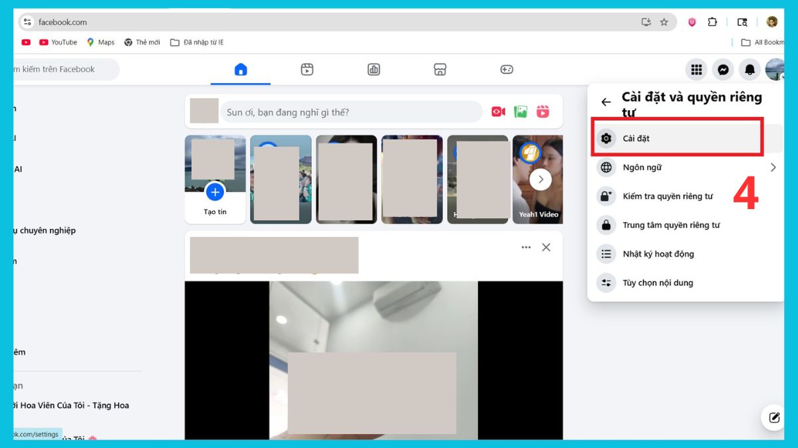Expand Ngôn ngữ chevron arrow
Viewport: 798px width, 448px height.
[773, 167]
